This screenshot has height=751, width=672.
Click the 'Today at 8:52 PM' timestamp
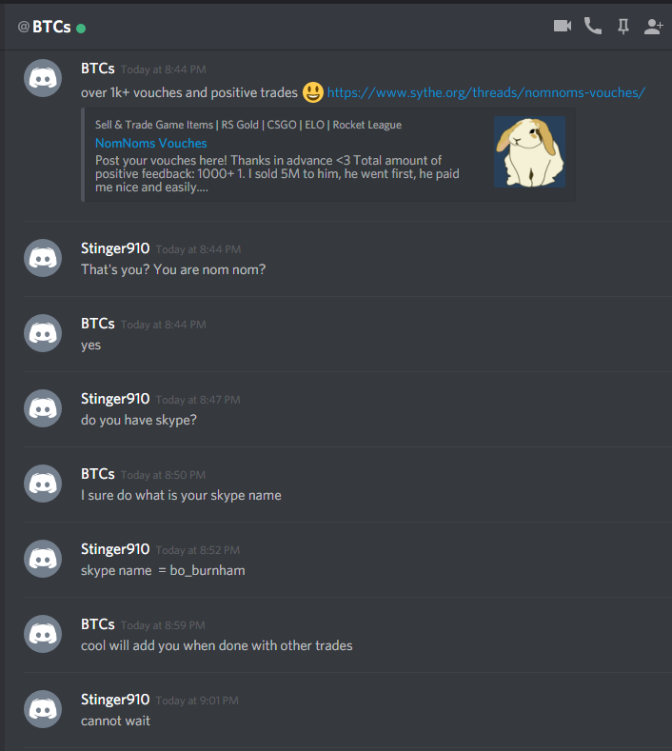tap(198, 550)
